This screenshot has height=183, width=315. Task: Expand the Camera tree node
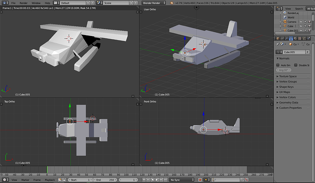(280, 22)
